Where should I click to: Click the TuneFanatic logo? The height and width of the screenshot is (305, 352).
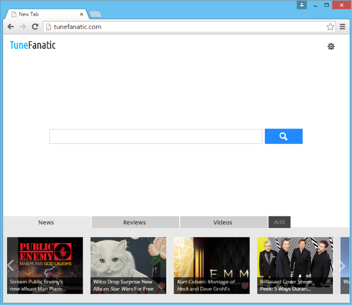click(x=33, y=45)
